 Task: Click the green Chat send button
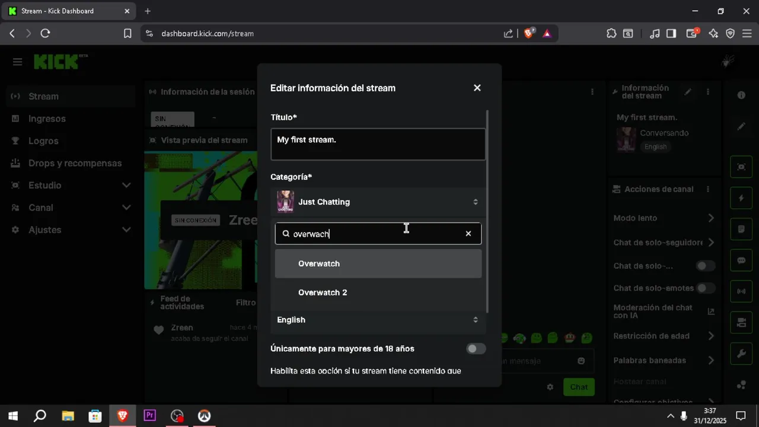pos(579,387)
